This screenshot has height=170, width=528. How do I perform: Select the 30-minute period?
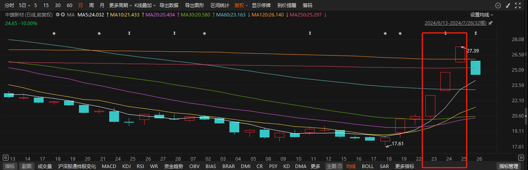(58, 5)
